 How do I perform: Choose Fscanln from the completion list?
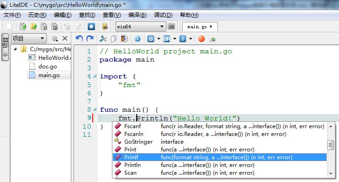(x=220, y=134)
